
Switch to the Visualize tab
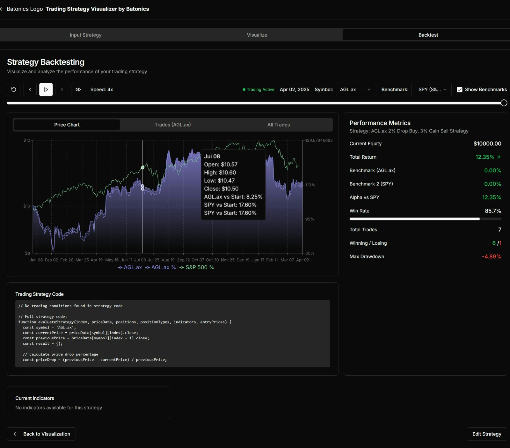tap(257, 35)
